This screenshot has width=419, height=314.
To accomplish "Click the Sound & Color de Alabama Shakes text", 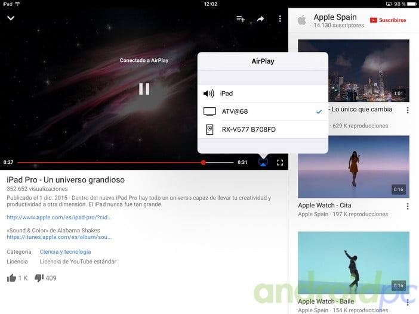I will (54, 231).
